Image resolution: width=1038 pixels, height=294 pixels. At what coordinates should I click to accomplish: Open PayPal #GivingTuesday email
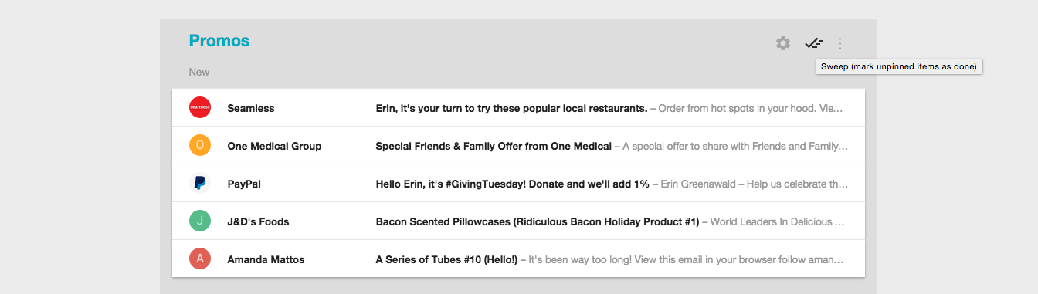pos(518,184)
